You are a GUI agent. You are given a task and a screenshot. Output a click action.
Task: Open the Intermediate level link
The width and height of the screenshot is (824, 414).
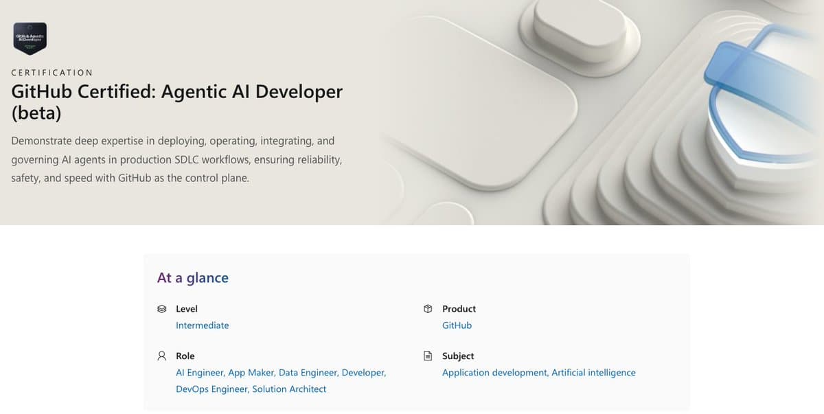[203, 325]
